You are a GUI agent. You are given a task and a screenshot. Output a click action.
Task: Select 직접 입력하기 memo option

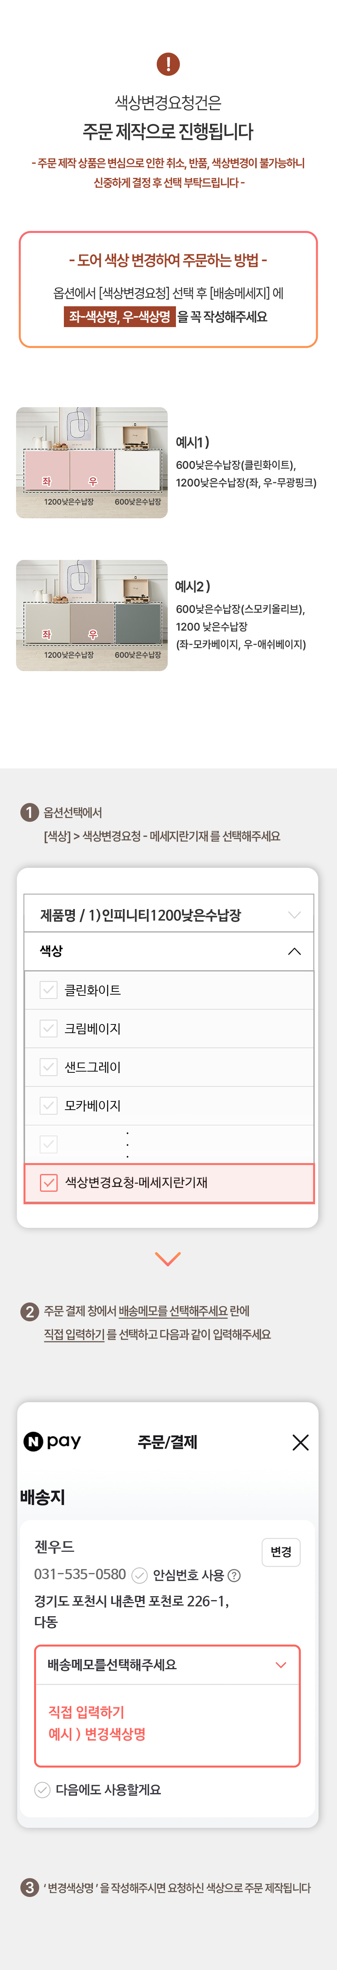(86, 1712)
